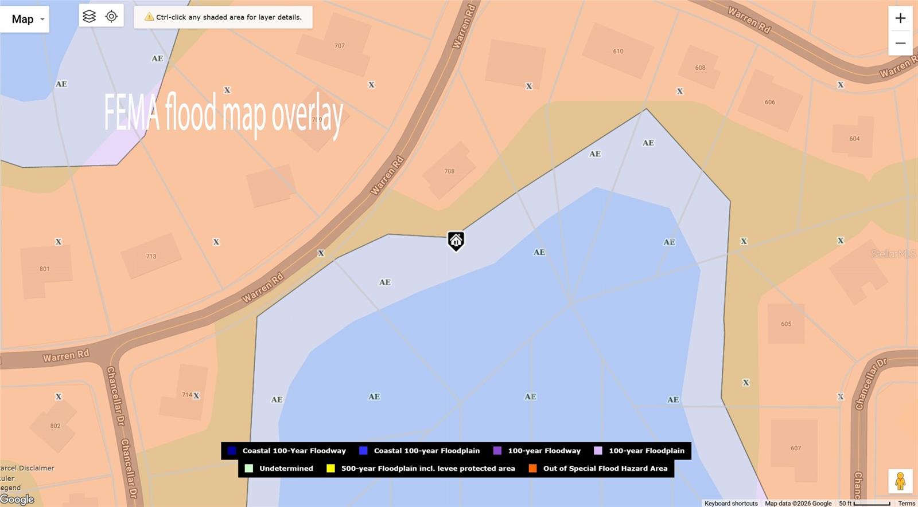Click house number 606 on the map

[x=770, y=102]
